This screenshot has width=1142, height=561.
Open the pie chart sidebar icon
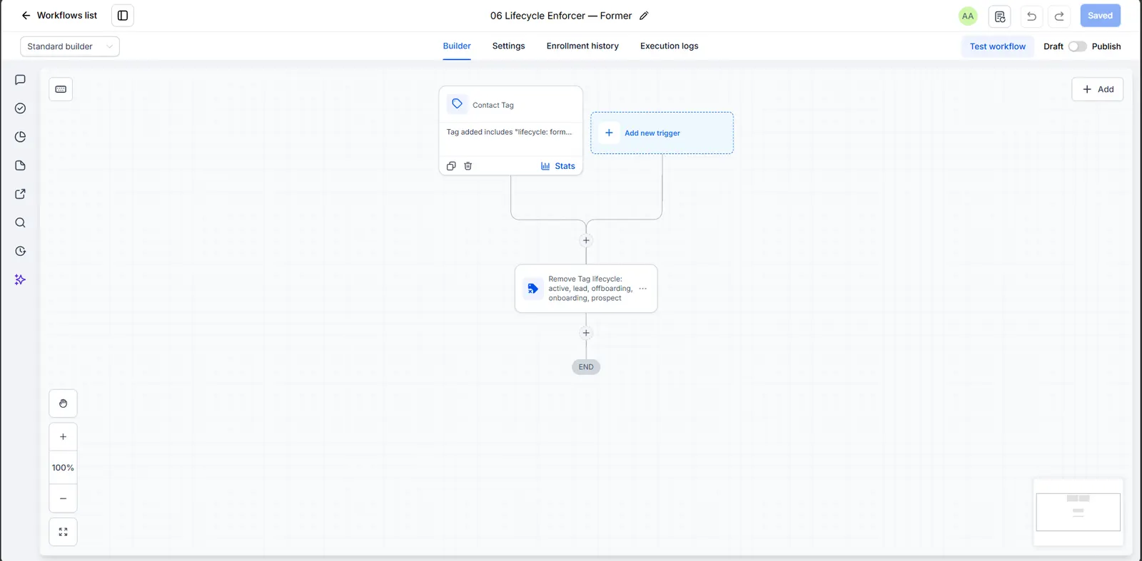tap(20, 137)
